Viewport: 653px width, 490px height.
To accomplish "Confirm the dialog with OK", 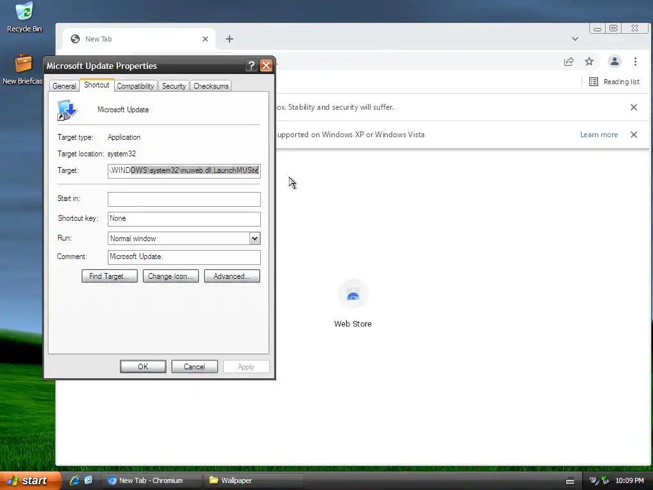I will point(143,367).
